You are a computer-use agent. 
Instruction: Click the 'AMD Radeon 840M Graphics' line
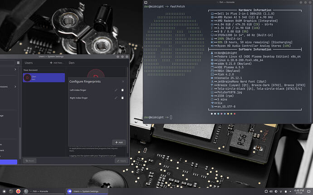[x=245, y=21]
